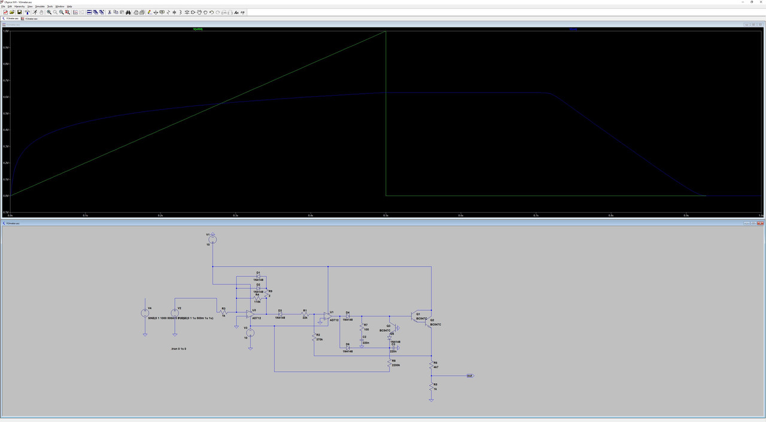Viewport: 766px width, 422px height.
Task: Open the File menu
Action: point(3,6)
